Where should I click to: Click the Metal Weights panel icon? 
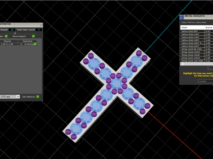181,17
